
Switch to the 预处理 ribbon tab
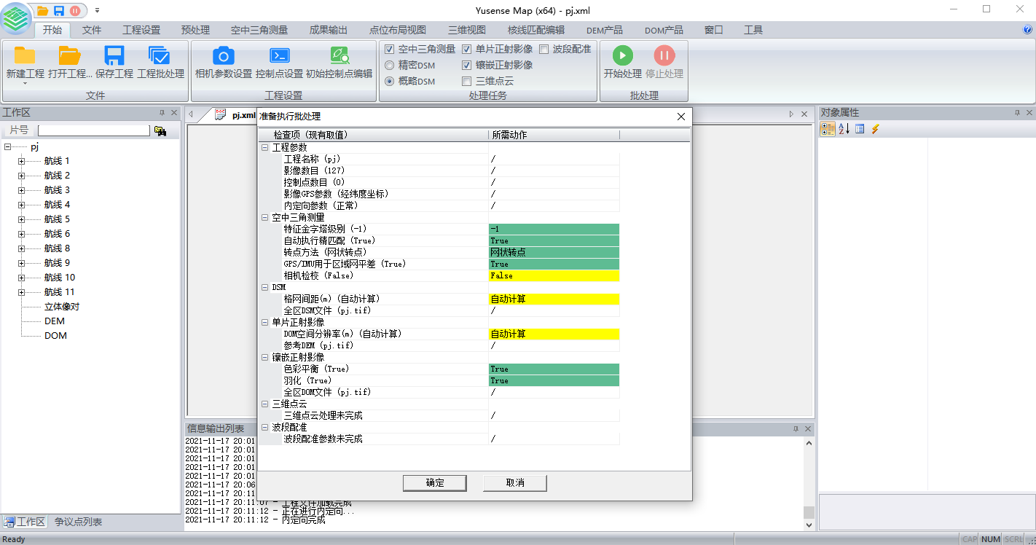195,30
